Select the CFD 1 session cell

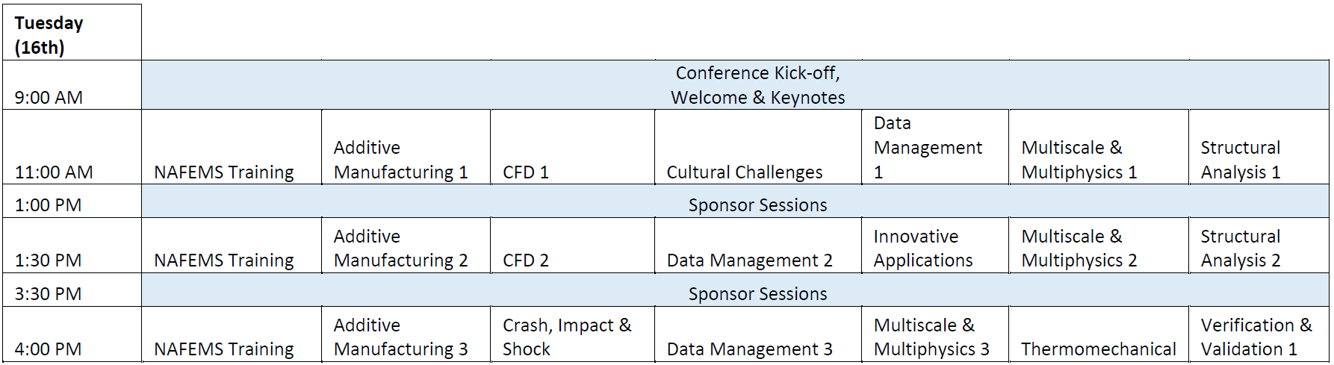pos(573,147)
